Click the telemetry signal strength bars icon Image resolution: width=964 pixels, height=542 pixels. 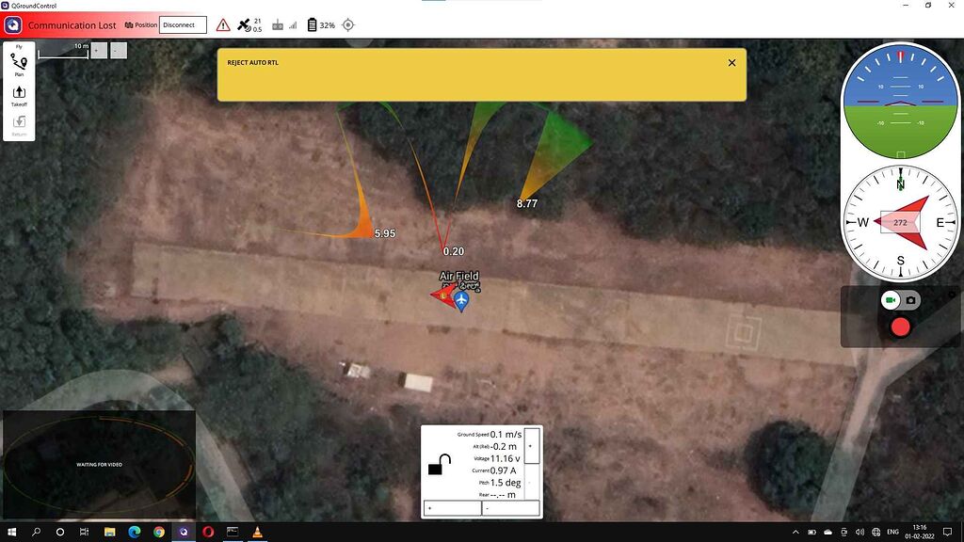(x=293, y=25)
